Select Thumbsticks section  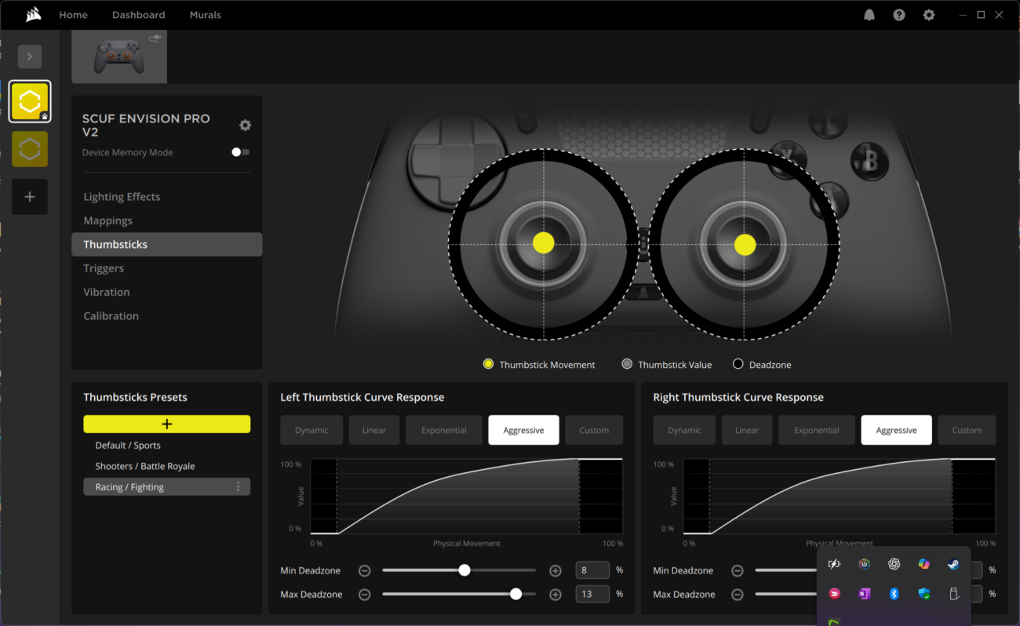pyautogui.click(x=166, y=245)
